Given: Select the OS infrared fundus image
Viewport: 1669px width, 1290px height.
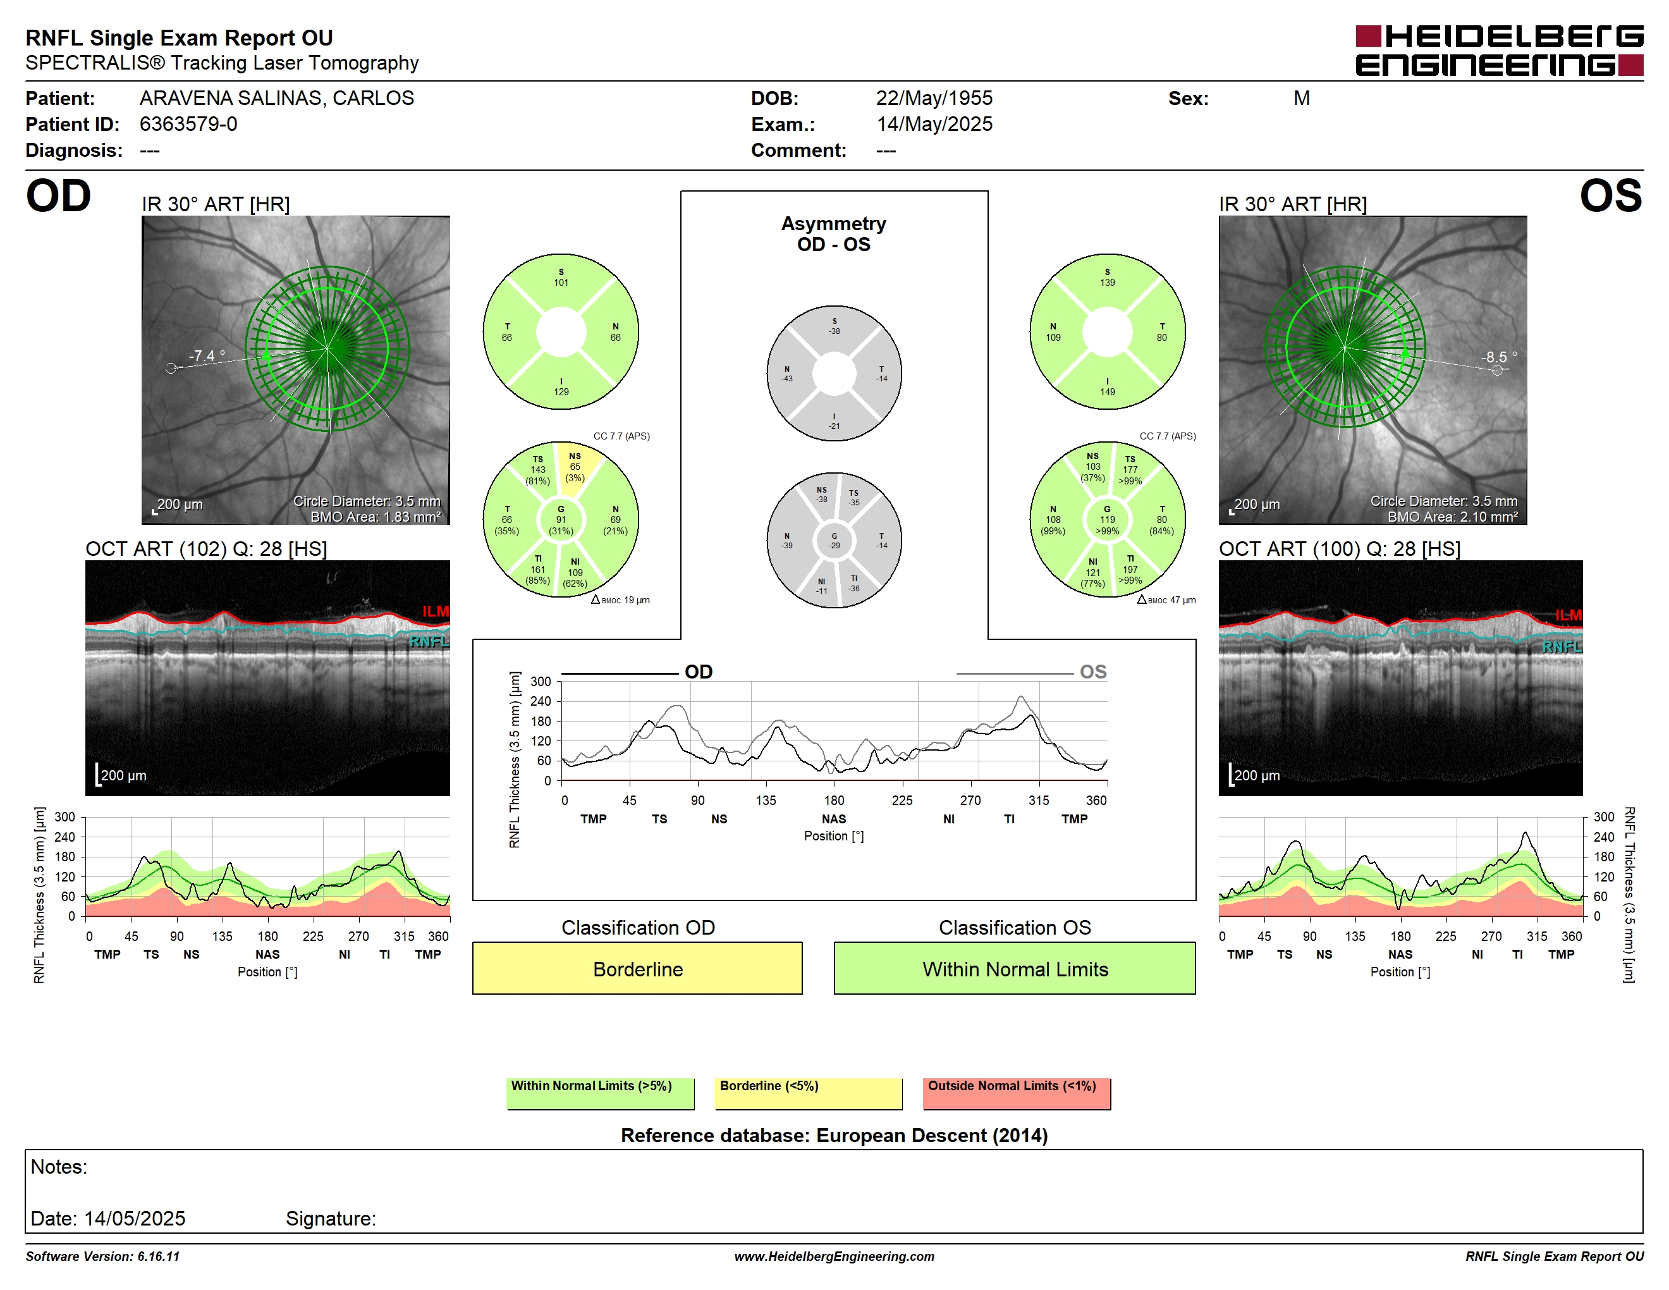Looking at the screenshot, I should (1372, 370).
